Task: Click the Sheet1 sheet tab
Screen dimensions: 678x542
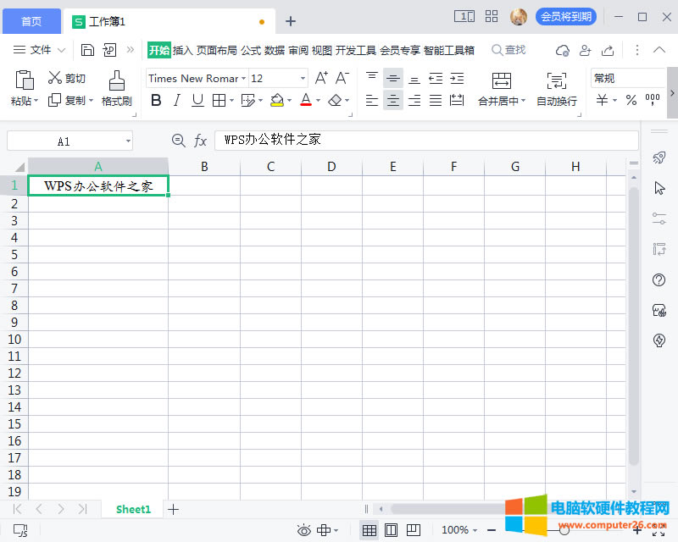Action: [x=132, y=509]
